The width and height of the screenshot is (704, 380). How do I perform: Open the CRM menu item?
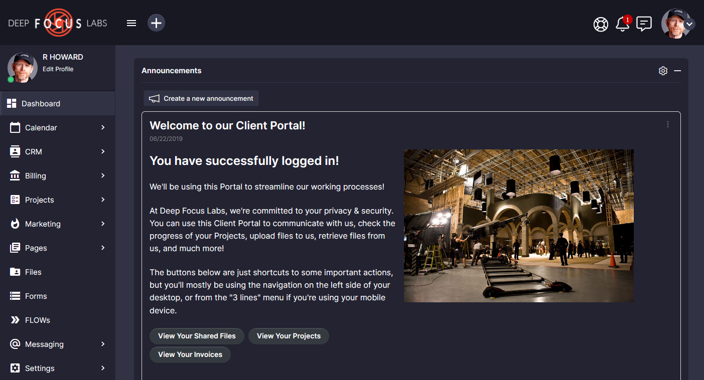click(58, 151)
